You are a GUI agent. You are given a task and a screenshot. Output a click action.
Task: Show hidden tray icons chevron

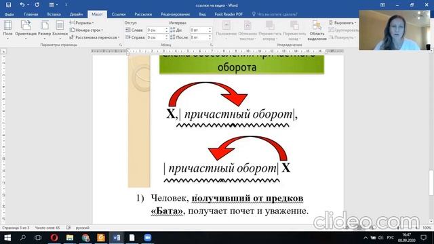366,238
